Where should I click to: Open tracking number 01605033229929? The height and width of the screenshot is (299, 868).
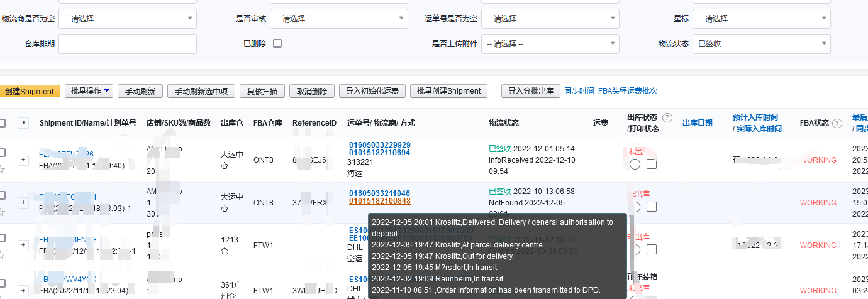coord(379,145)
